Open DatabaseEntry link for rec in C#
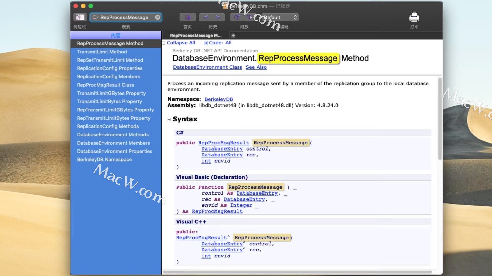492x276 pixels. pyautogui.click(x=222, y=155)
